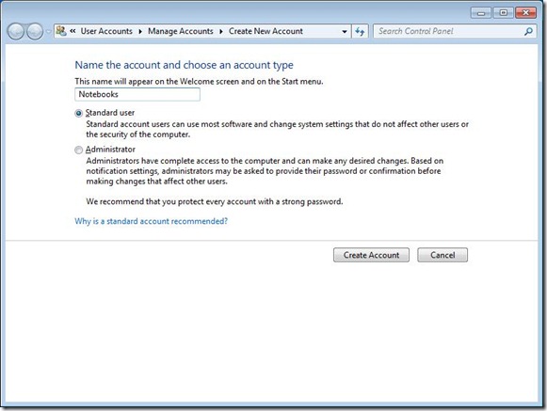The width and height of the screenshot is (547, 411).
Task: Expand the arrow after Manage Accounts breadcrumb
Action: [x=221, y=31]
